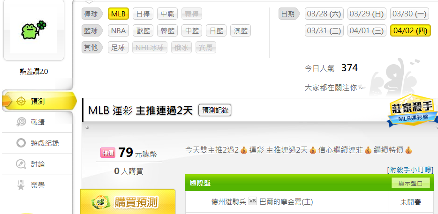Select the 足球 sport filter
438x214 pixels.
coord(118,48)
